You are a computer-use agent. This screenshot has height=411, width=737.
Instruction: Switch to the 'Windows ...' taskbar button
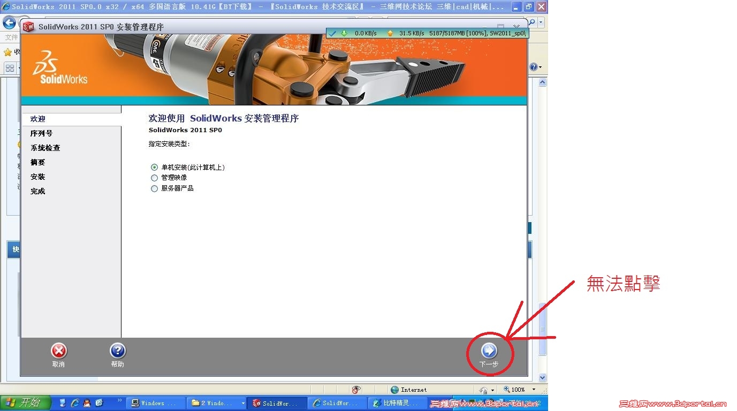coord(156,403)
